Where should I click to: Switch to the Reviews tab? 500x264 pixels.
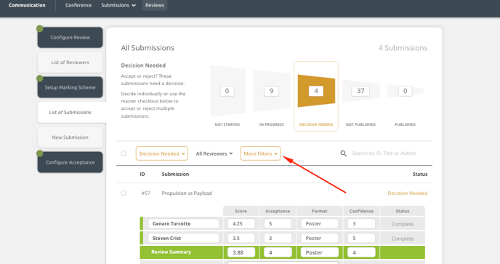(155, 5)
